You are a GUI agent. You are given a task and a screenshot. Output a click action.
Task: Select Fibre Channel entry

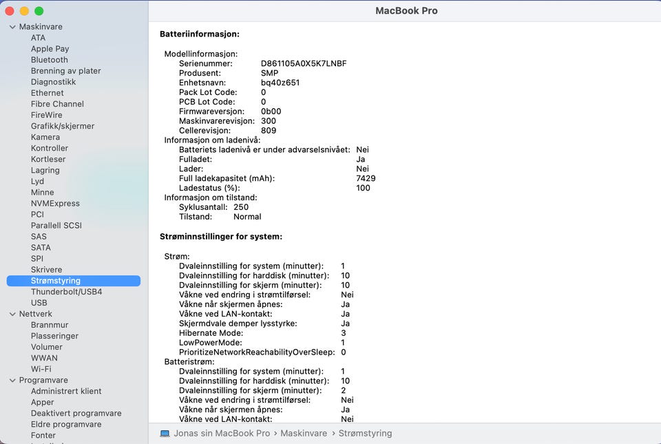(x=57, y=104)
